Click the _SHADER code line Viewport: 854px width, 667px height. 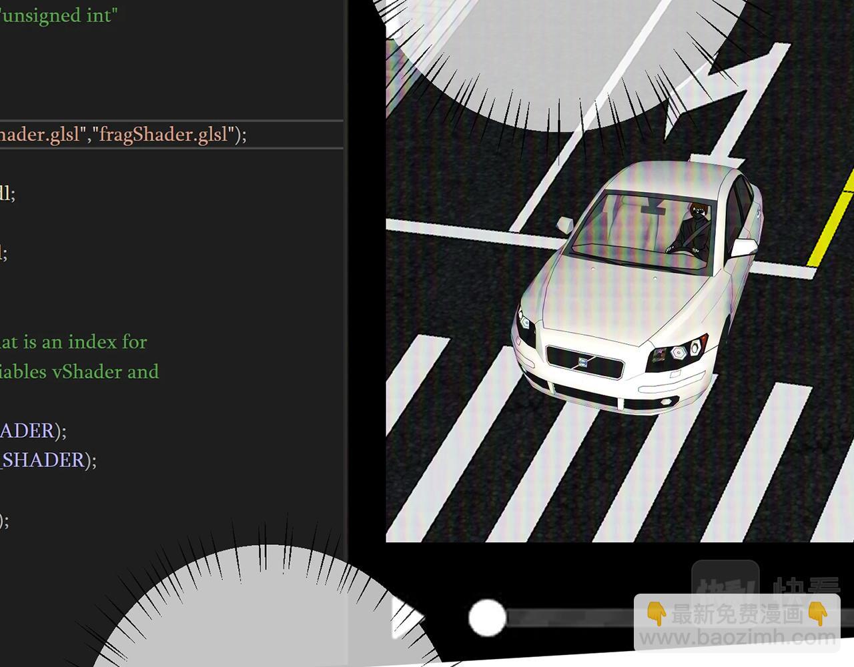(47, 460)
